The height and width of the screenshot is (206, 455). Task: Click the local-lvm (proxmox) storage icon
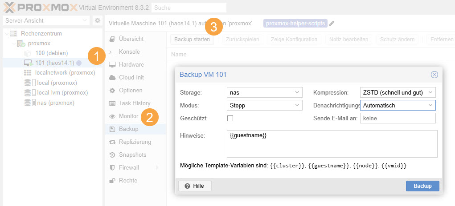tap(28, 93)
